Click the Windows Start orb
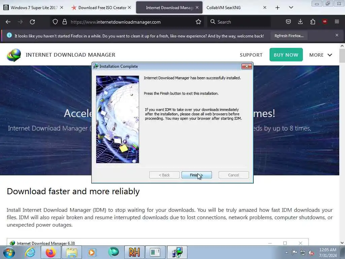Screen dimensions: 345x259 (9, 252)
